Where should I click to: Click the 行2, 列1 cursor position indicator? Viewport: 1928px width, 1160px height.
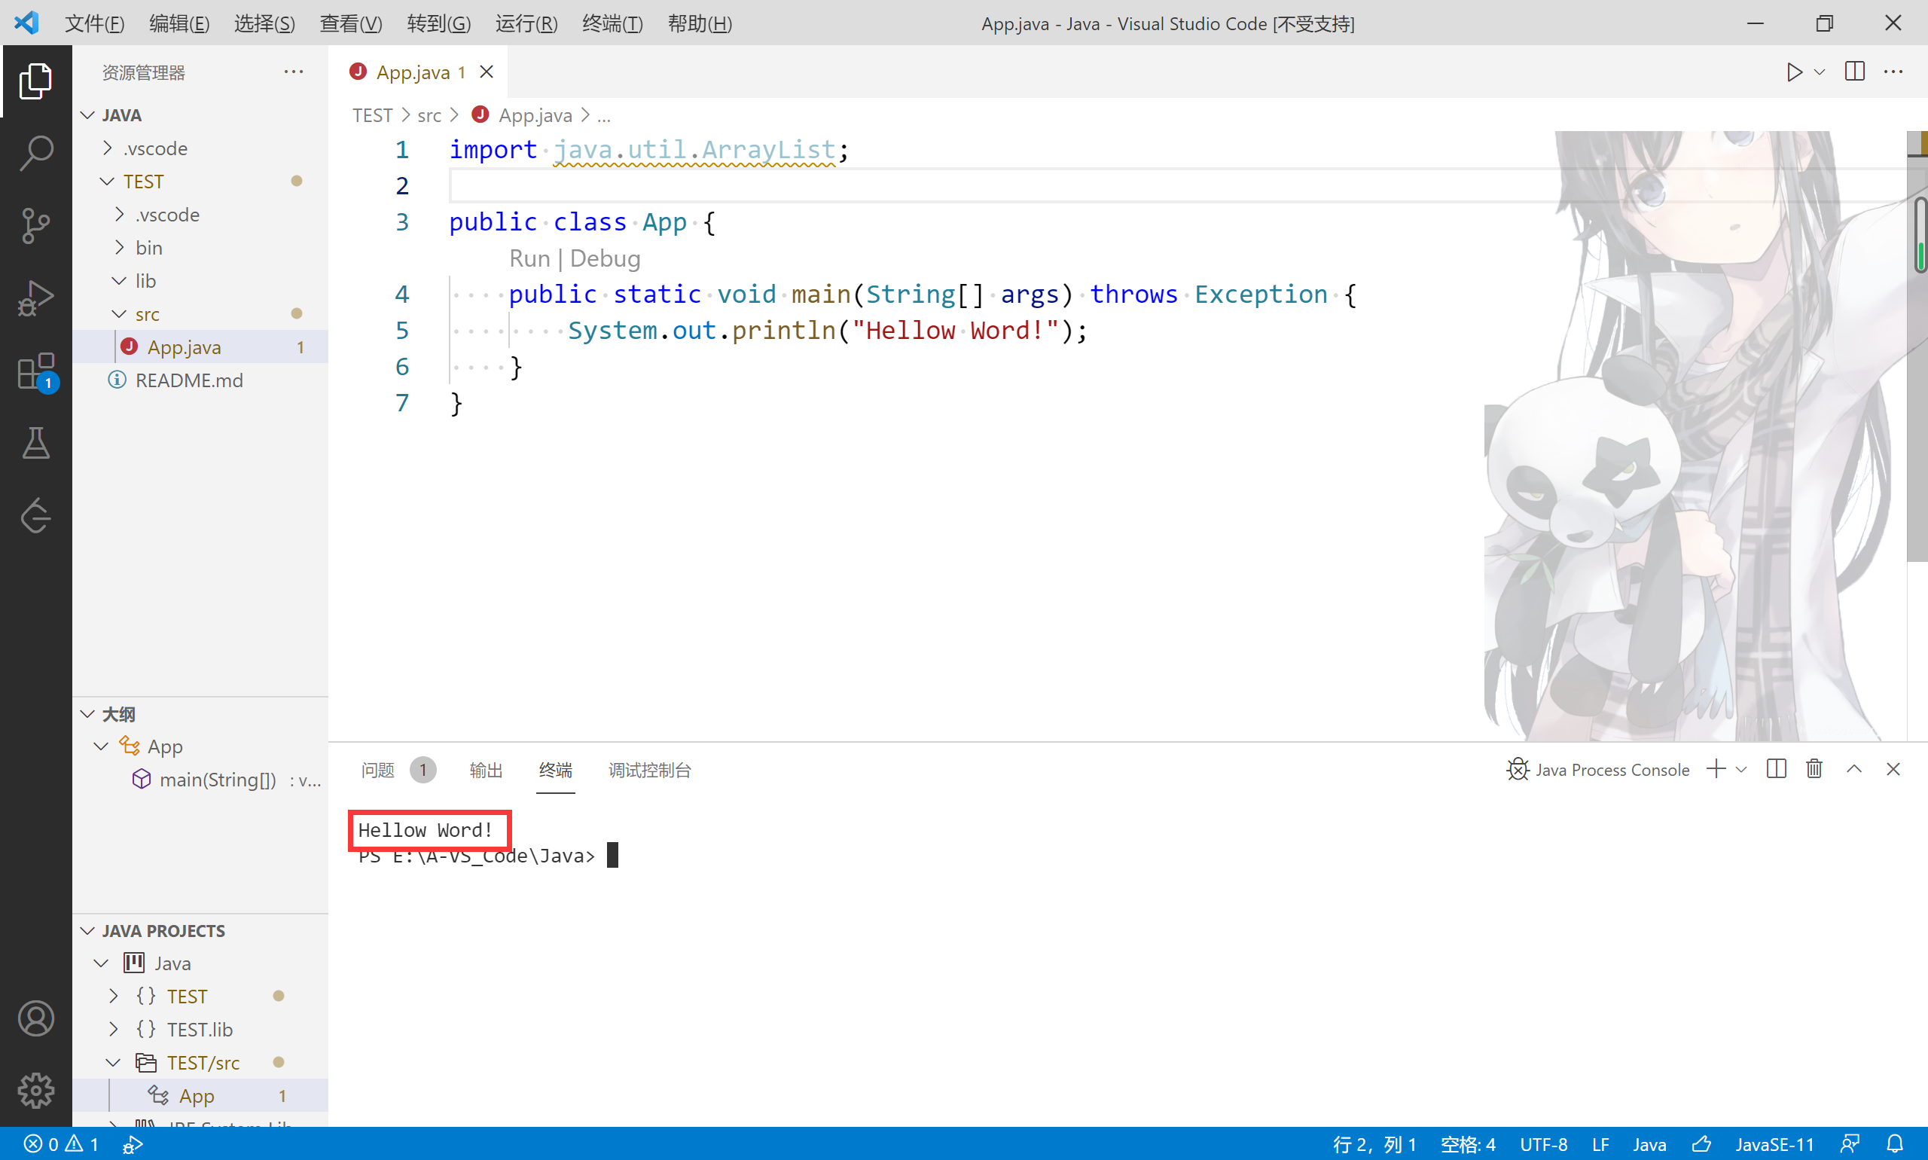(1374, 1143)
